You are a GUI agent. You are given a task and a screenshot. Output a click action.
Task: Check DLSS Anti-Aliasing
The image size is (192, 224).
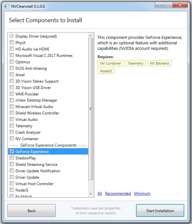pyautogui.click(x=12, y=68)
